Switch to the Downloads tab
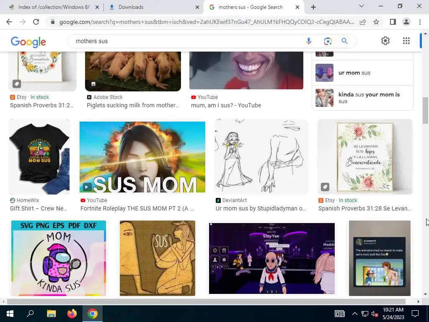The width and height of the screenshot is (429, 322). (154, 7)
